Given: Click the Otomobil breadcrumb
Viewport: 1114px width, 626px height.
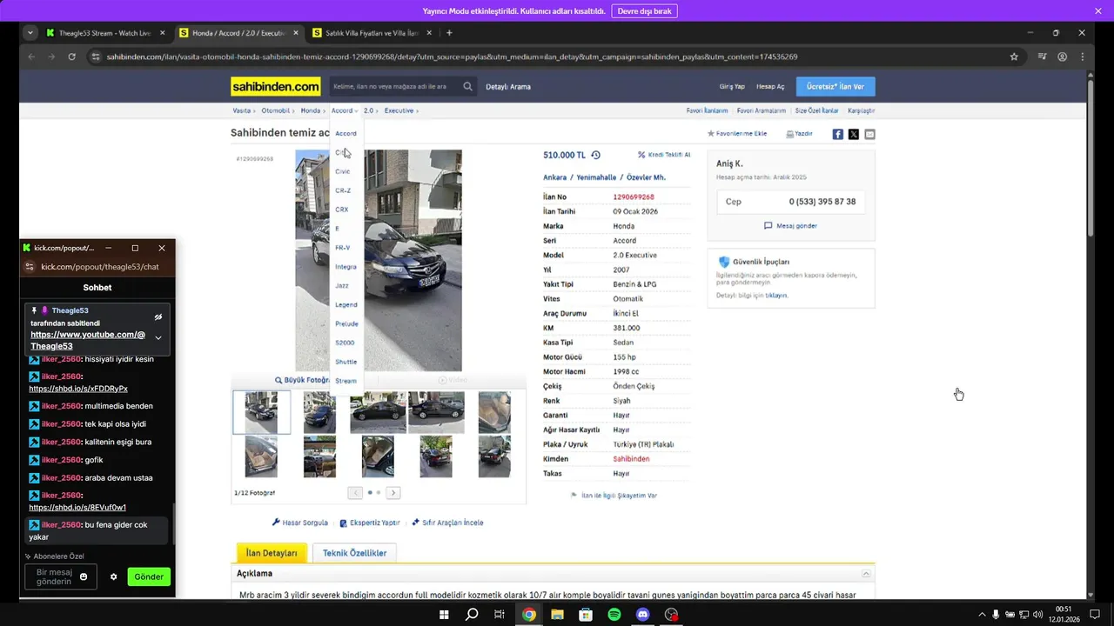Looking at the screenshot, I should (x=276, y=110).
